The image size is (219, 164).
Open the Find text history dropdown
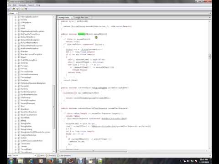35,156
